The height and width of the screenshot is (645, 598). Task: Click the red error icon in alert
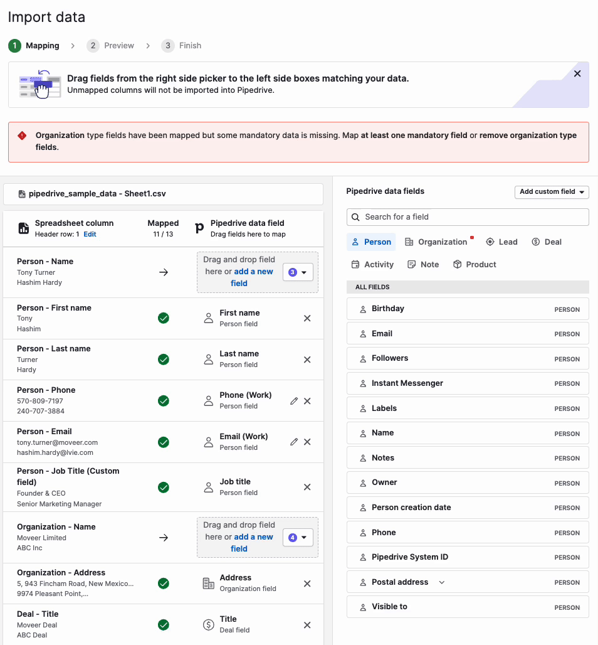pyautogui.click(x=22, y=136)
